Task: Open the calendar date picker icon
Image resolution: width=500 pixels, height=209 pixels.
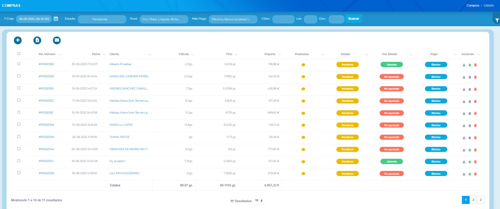Action: coord(56,19)
